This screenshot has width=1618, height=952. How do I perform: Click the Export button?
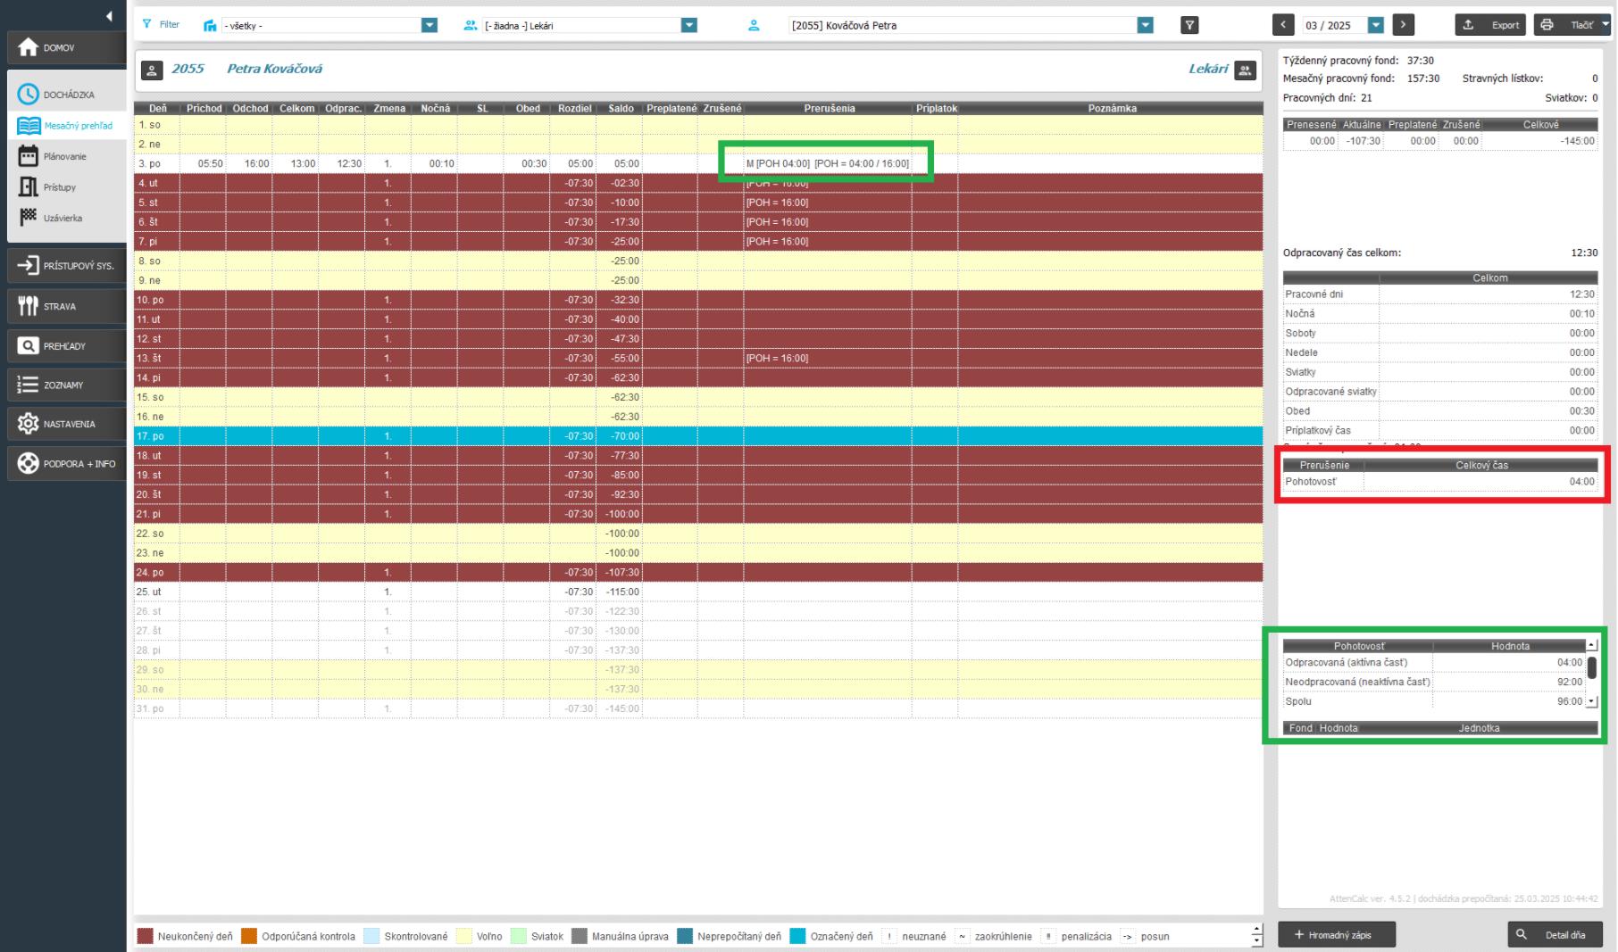click(x=1491, y=26)
